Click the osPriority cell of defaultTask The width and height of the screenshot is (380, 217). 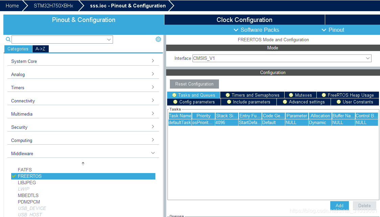pyautogui.click(x=203, y=123)
